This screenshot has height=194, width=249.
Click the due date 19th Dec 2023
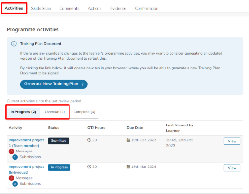[144, 140]
